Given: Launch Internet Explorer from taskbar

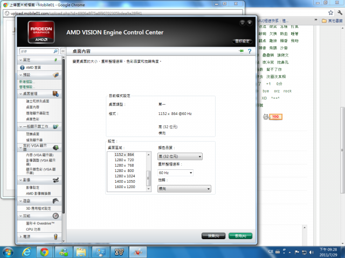Looking at the screenshot, I should click(x=26, y=252).
